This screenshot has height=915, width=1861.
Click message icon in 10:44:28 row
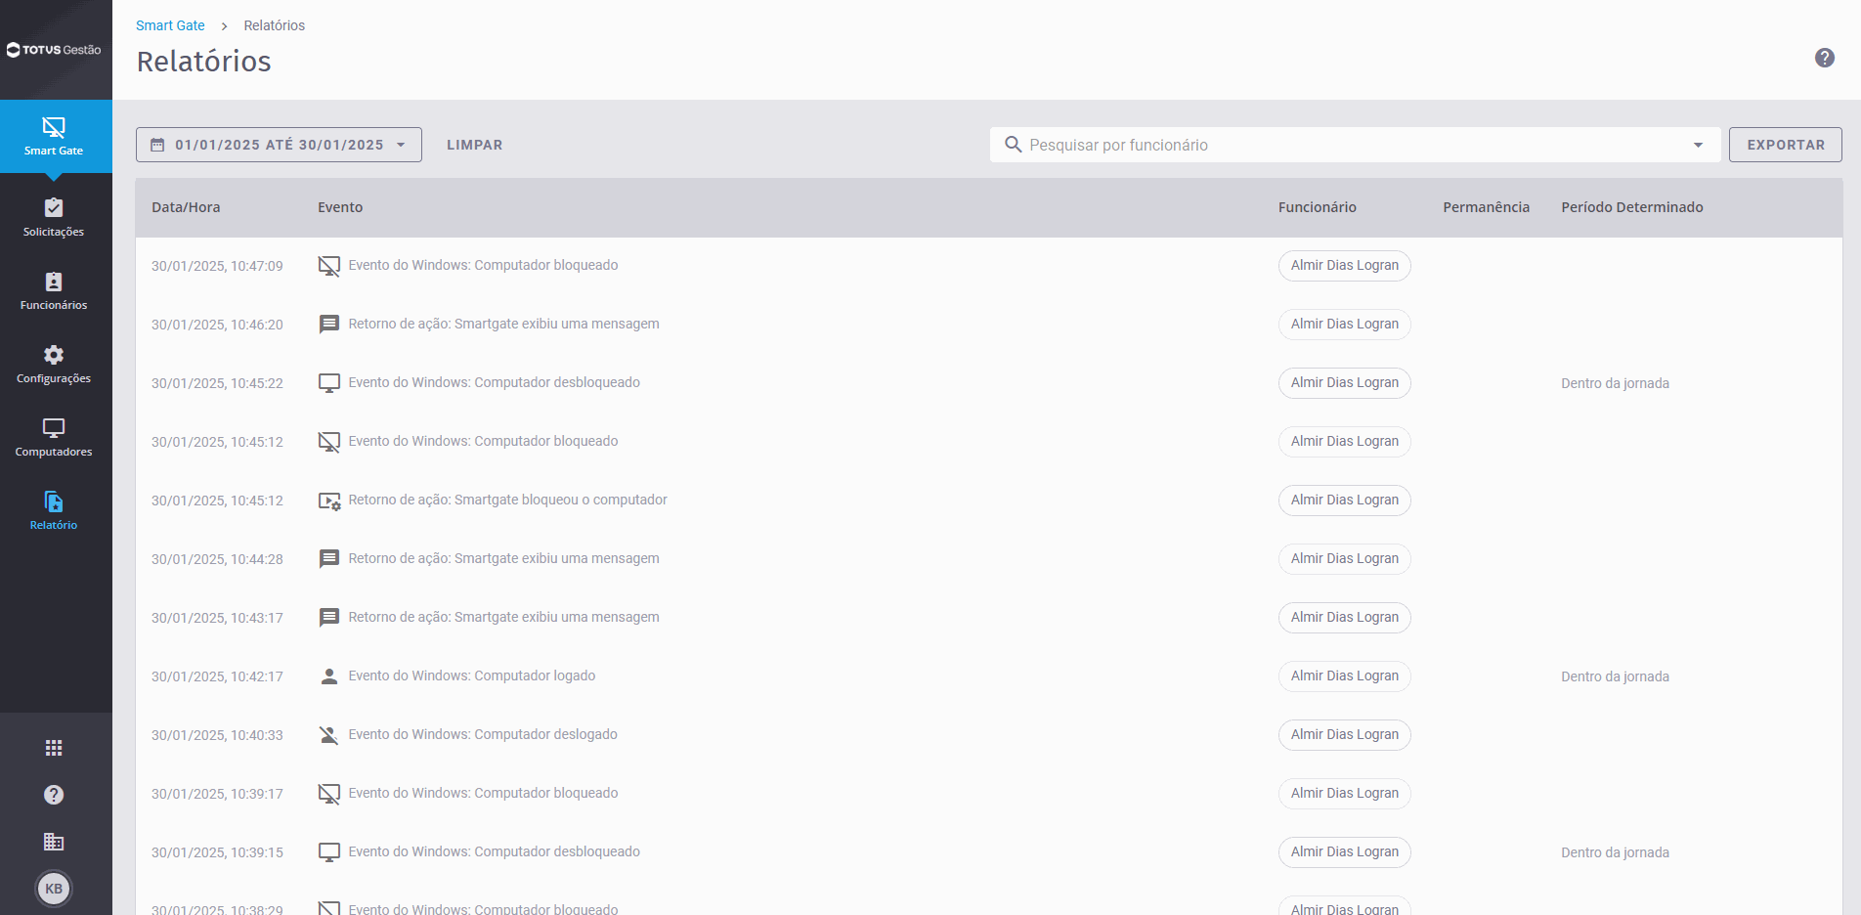(329, 559)
